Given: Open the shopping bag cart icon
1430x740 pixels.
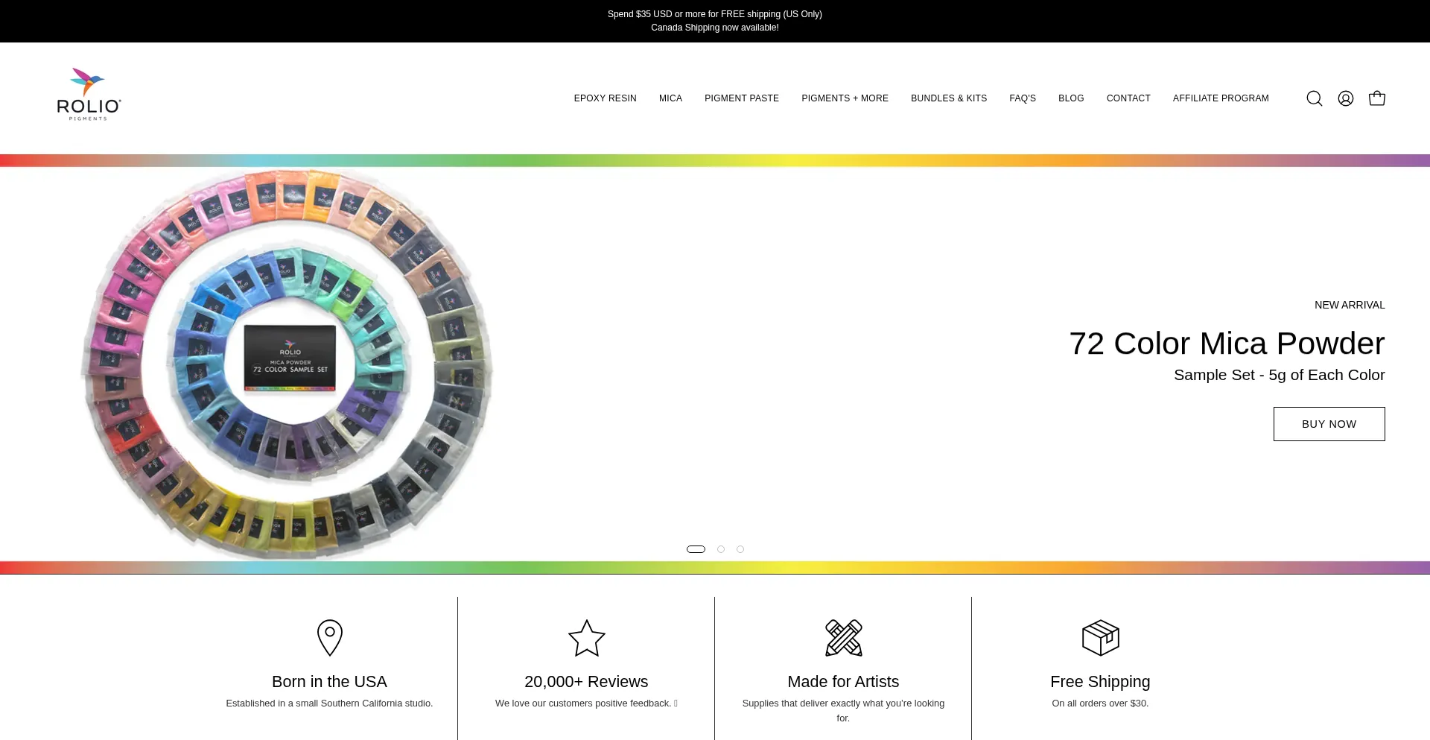Looking at the screenshot, I should [x=1377, y=98].
